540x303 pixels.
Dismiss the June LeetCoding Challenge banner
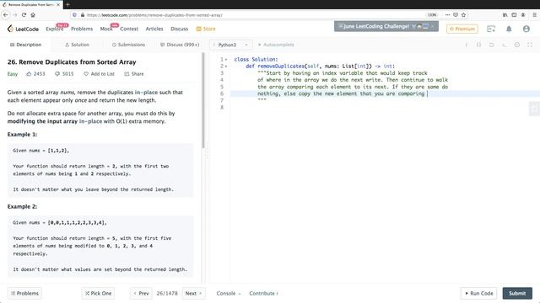click(x=432, y=26)
